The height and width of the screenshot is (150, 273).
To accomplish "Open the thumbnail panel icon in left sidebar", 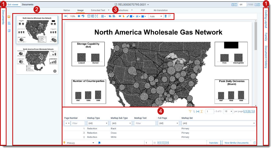I will 9,17.
